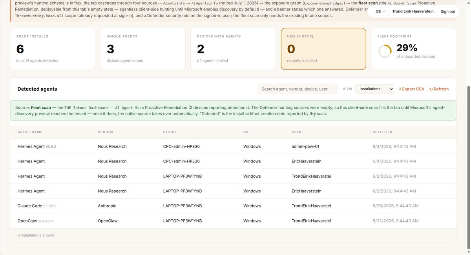Click Windows OS cell in OpenClaw row
471x255 pixels.
click(252, 220)
